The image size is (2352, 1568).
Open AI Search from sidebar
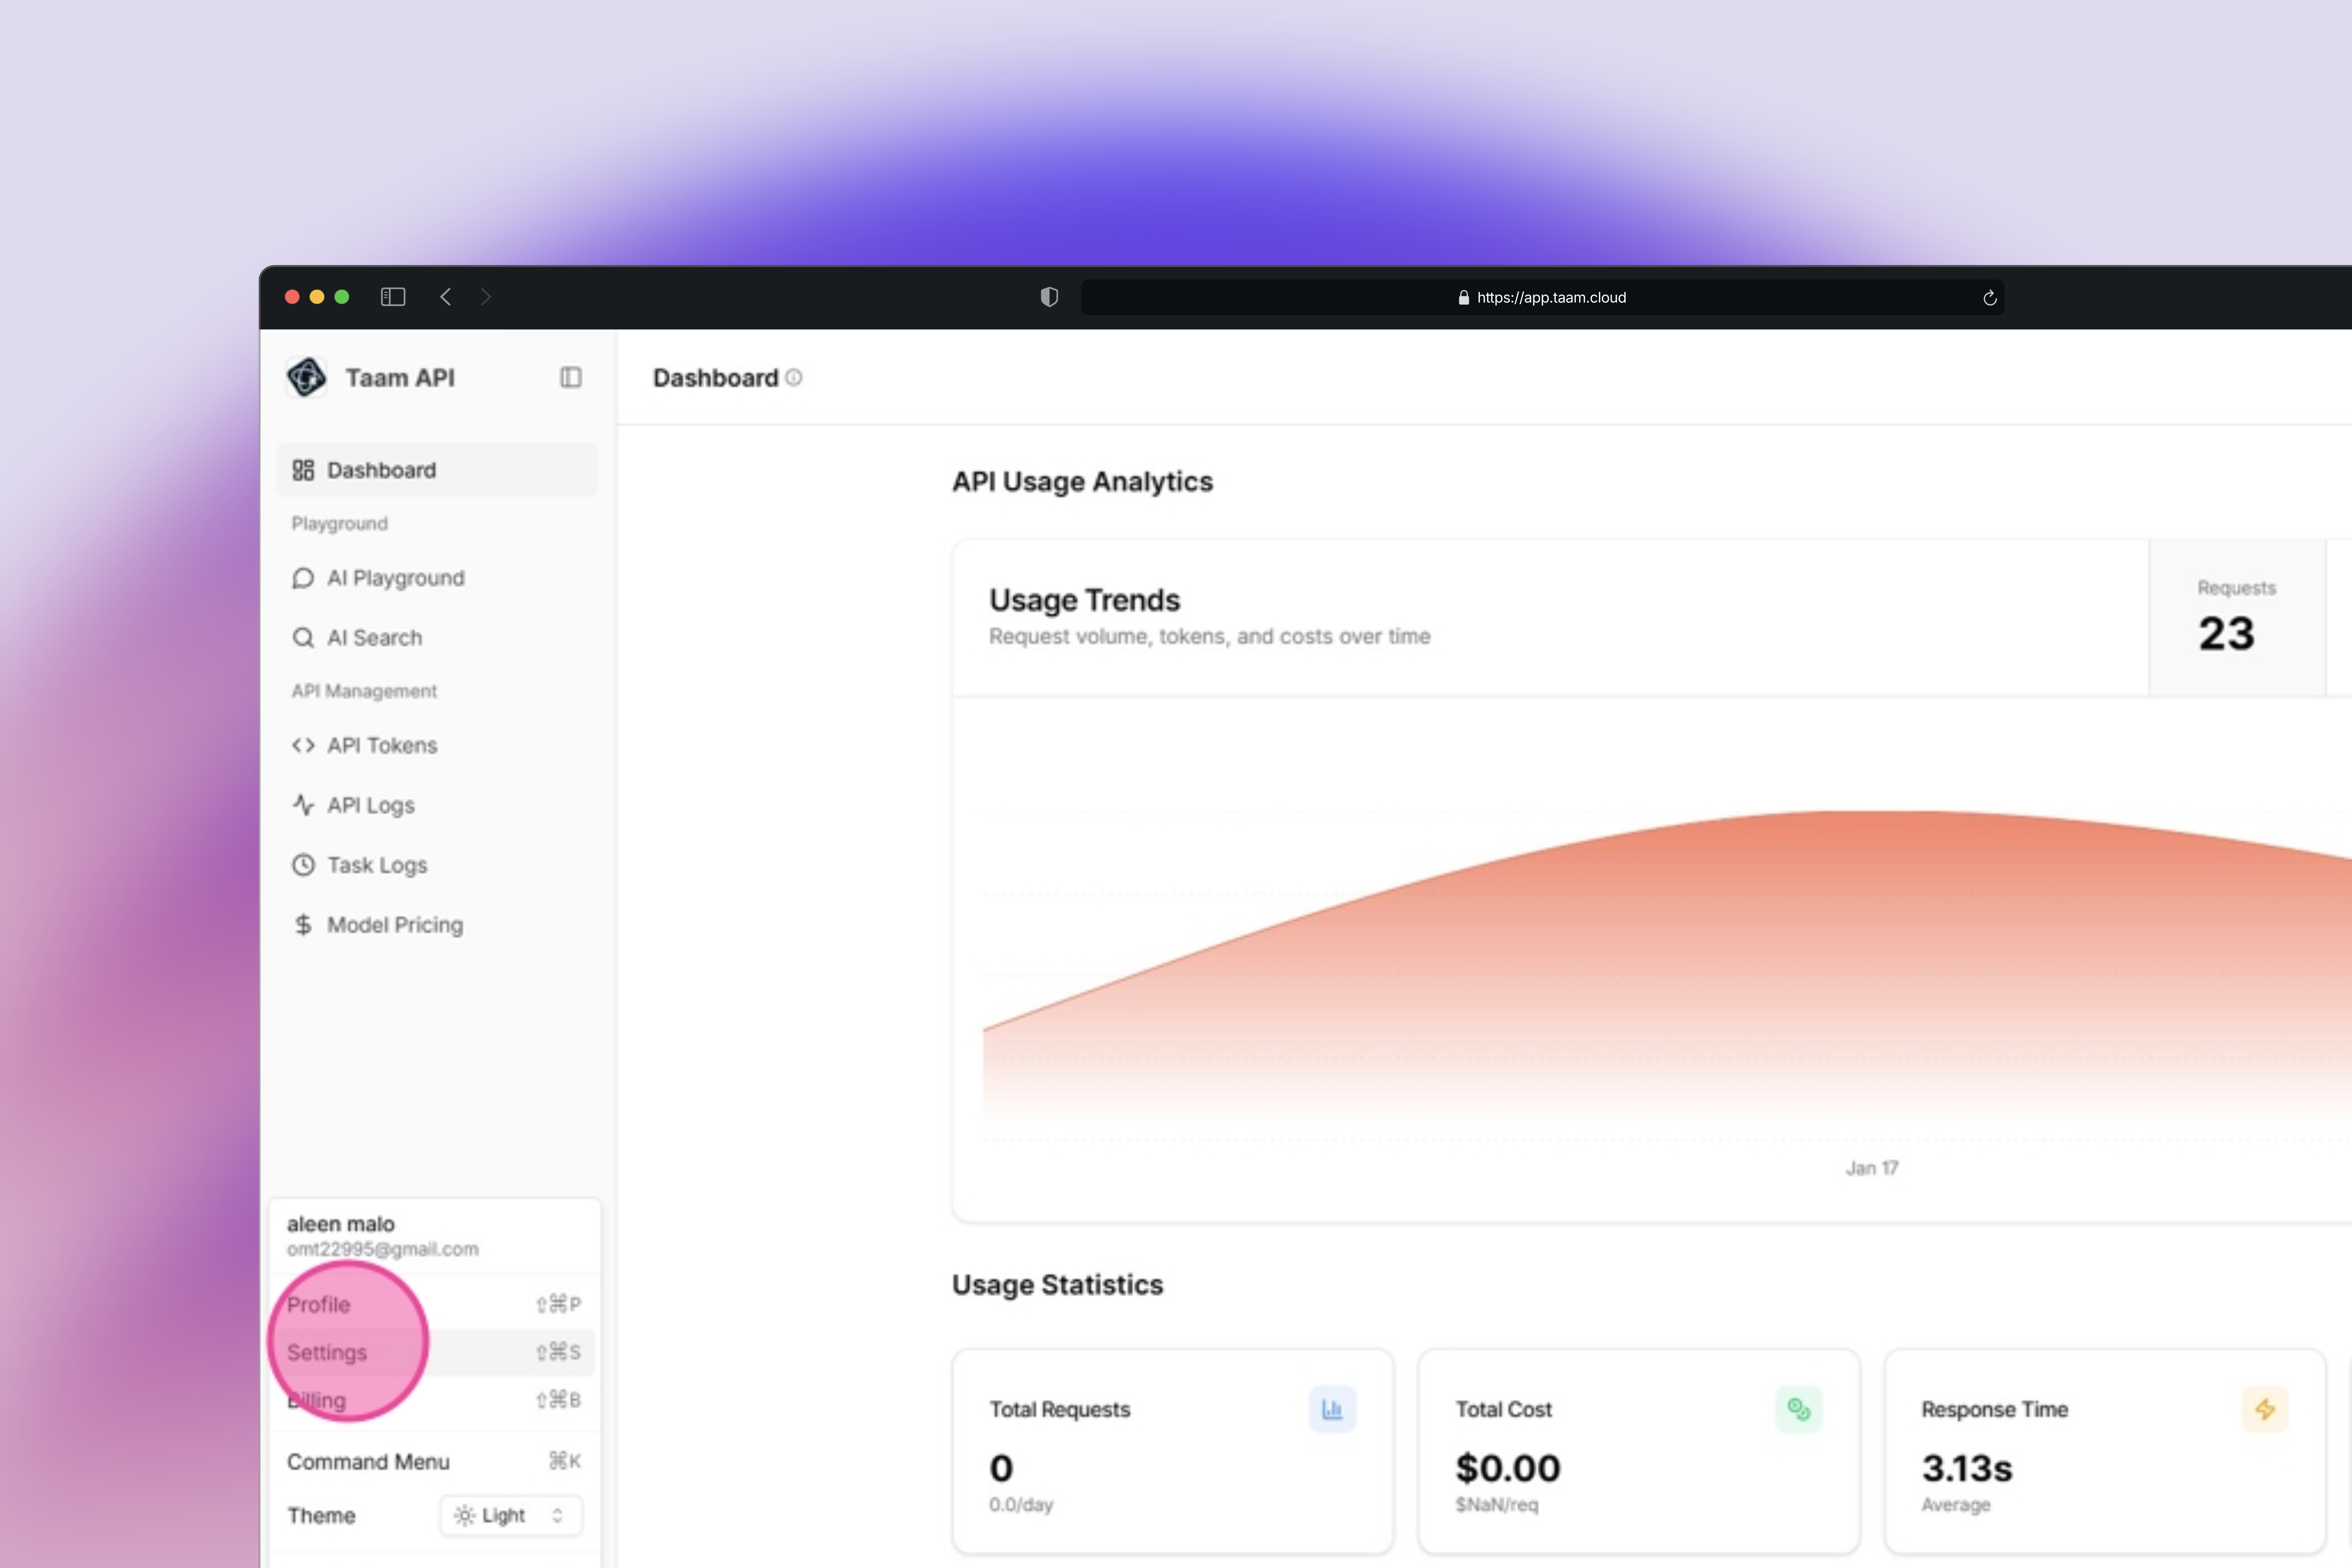point(374,638)
